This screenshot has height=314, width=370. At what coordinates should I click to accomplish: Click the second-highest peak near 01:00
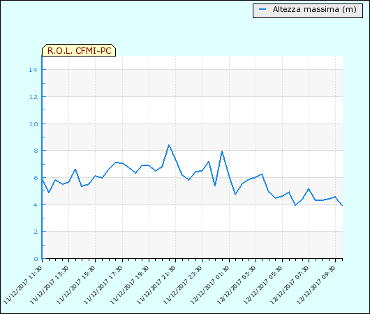point(222,151)
